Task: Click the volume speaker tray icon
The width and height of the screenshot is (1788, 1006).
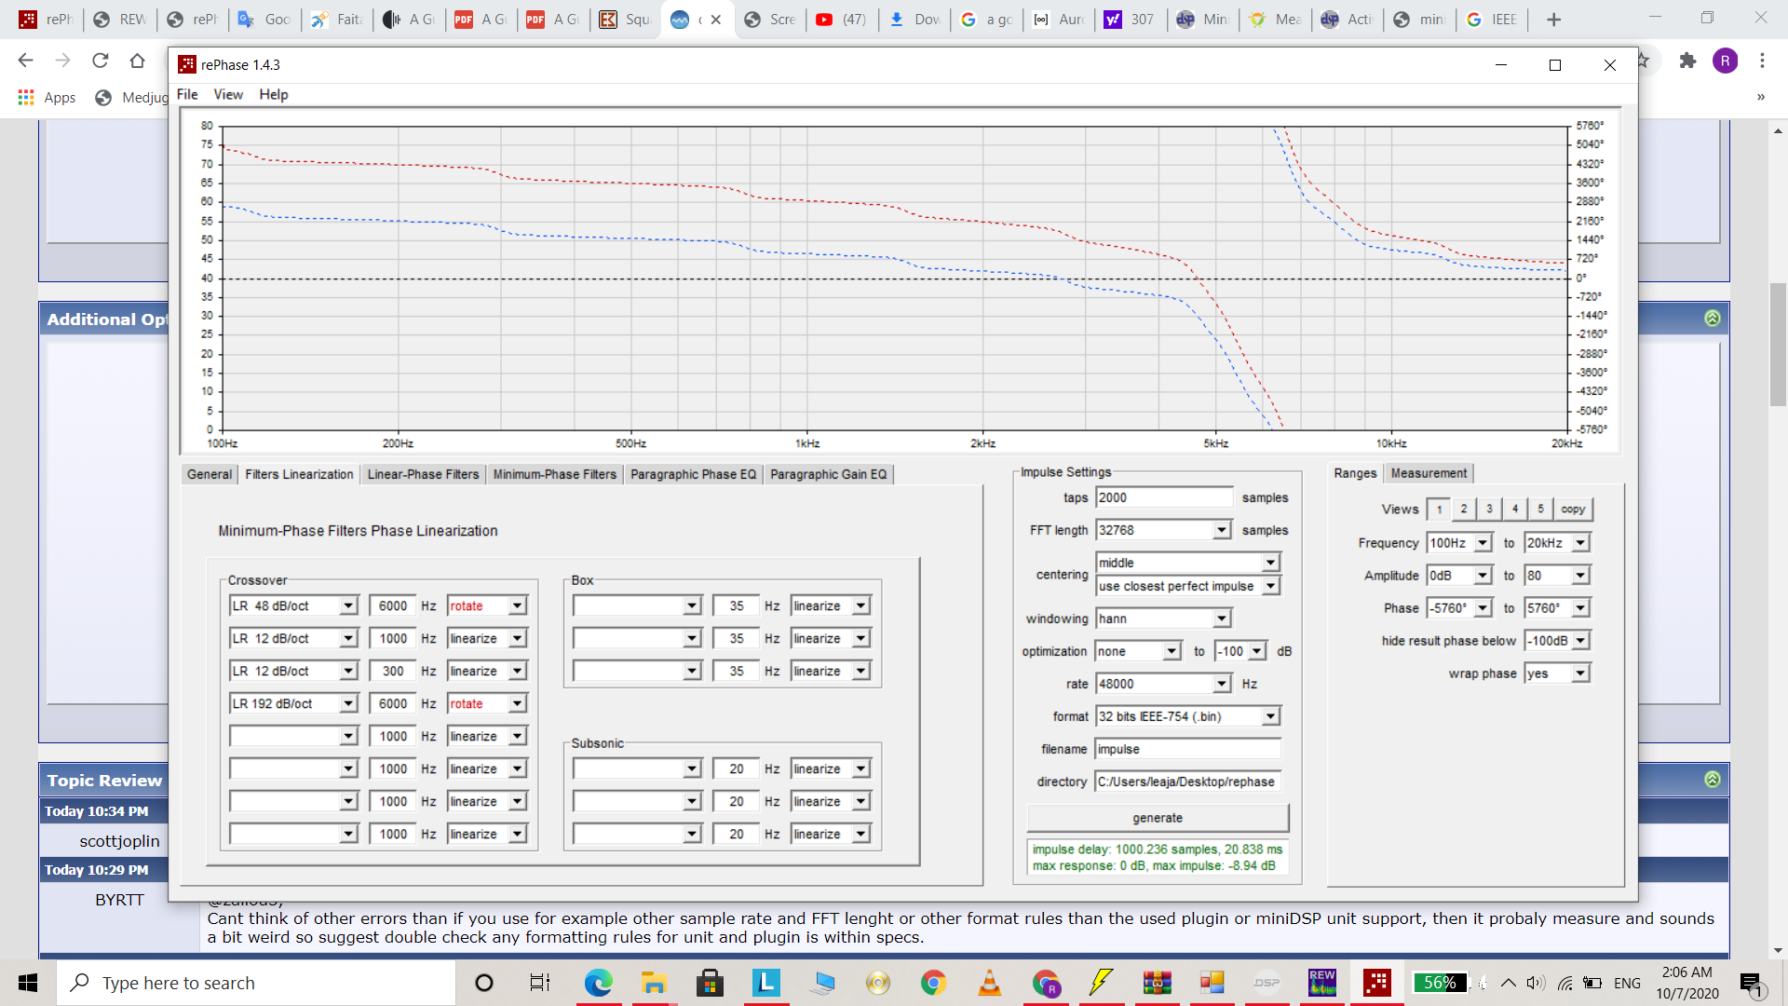Action: [x=1536, y=983]
